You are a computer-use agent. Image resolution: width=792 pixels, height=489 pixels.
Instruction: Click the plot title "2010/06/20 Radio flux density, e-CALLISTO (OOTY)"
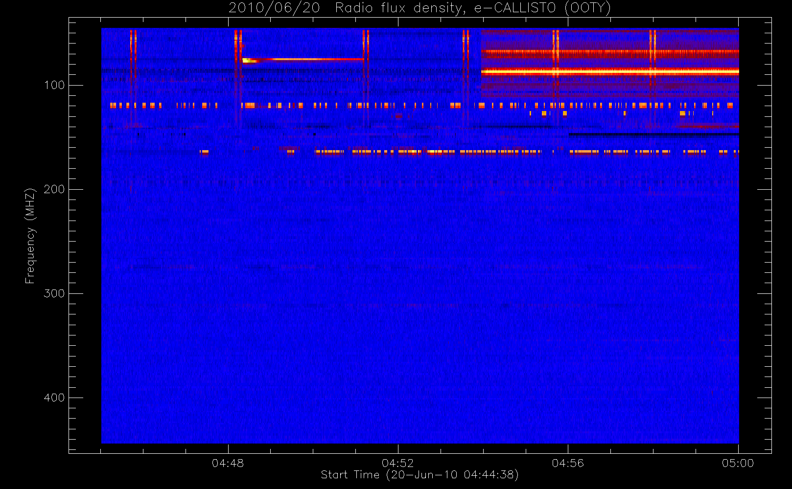tap(420, 8)
